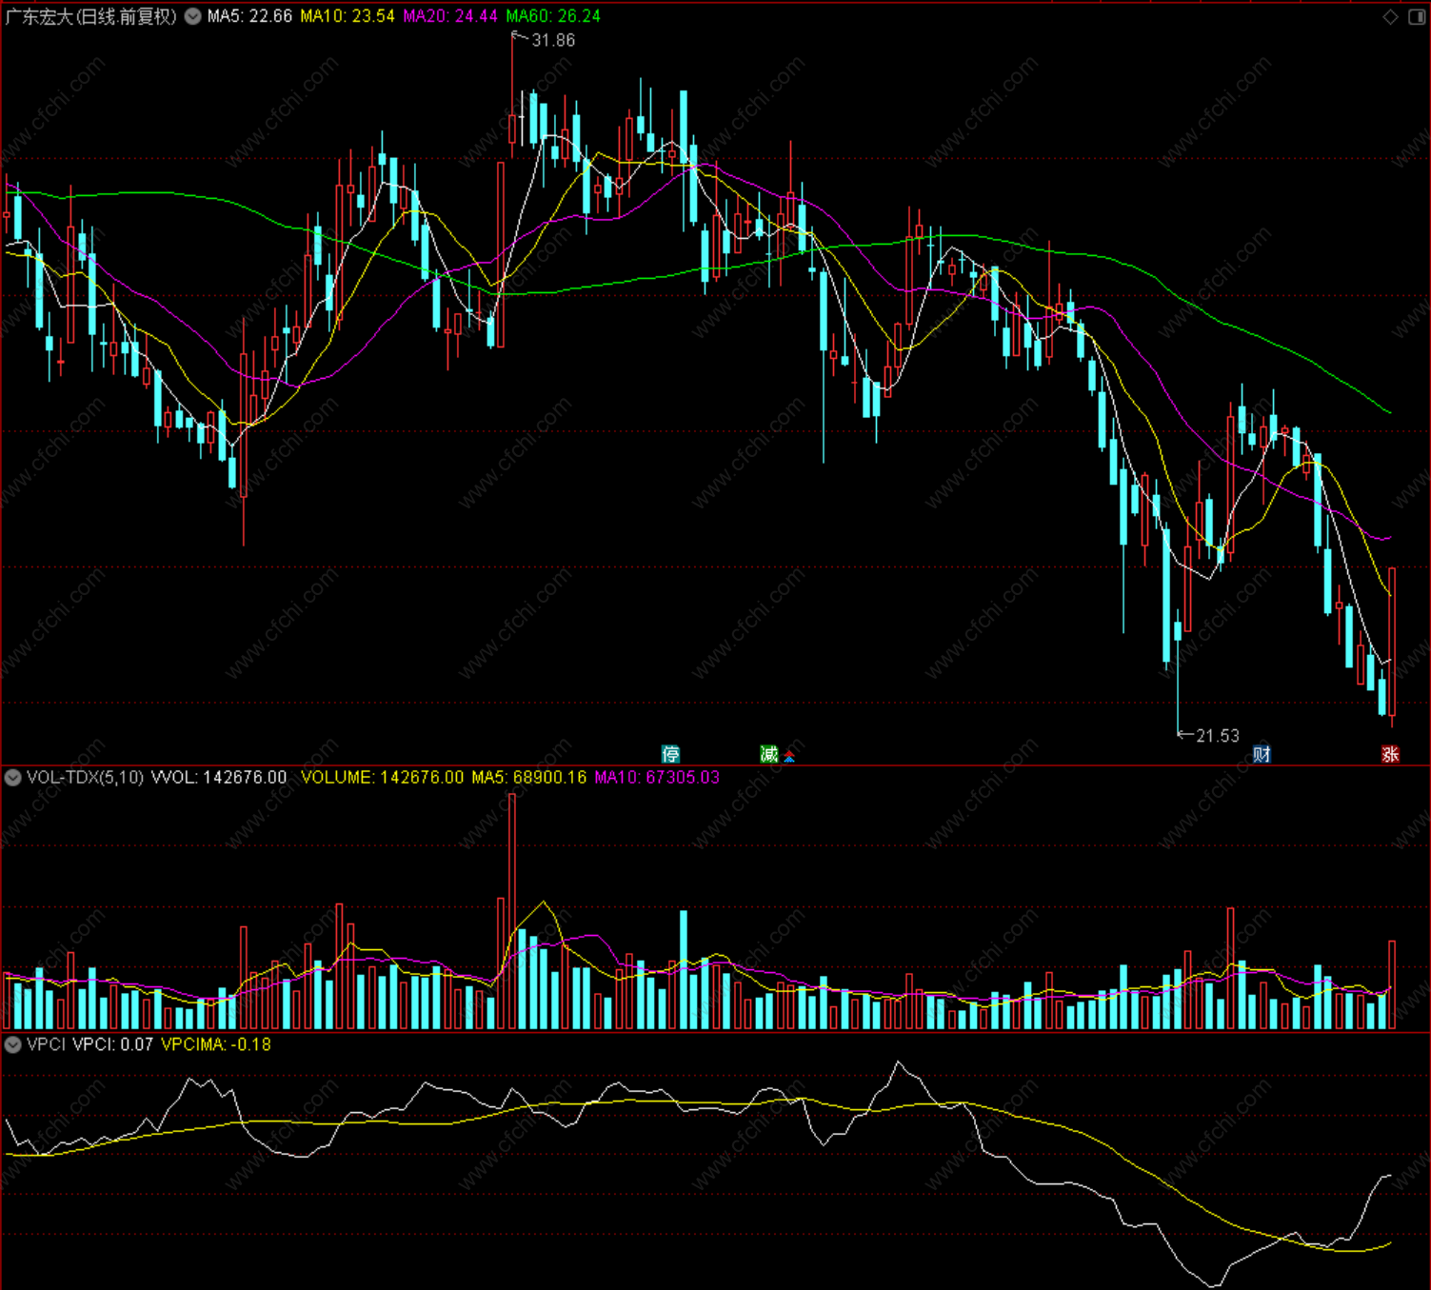Toggle the side panel icon at top right
The image size is (1431, 1290).
pyautogui.click(x=1417, y=16)
